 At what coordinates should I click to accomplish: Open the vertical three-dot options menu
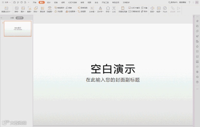[193, 2]
